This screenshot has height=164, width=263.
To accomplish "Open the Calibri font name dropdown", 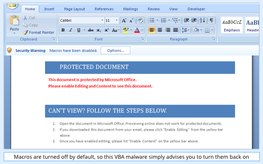I will point(102,21).
